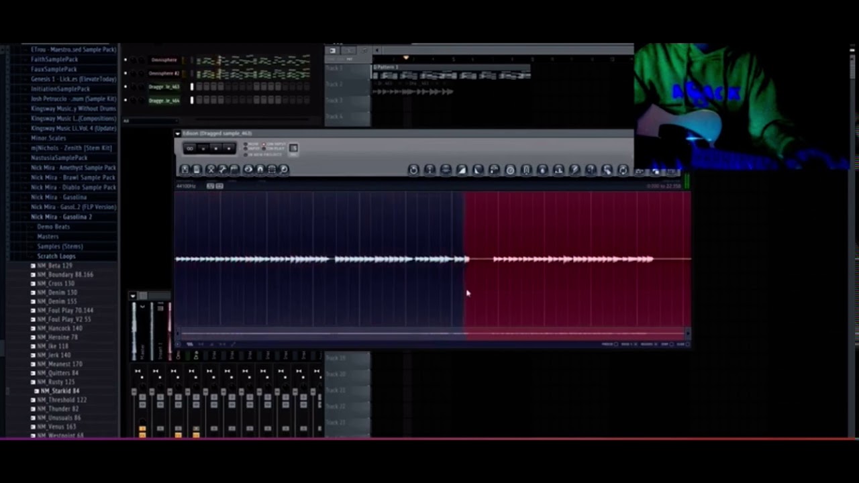859x483 pixels.
Task: Select the NM_Hancock 140 sample
Action: (60, 328)
